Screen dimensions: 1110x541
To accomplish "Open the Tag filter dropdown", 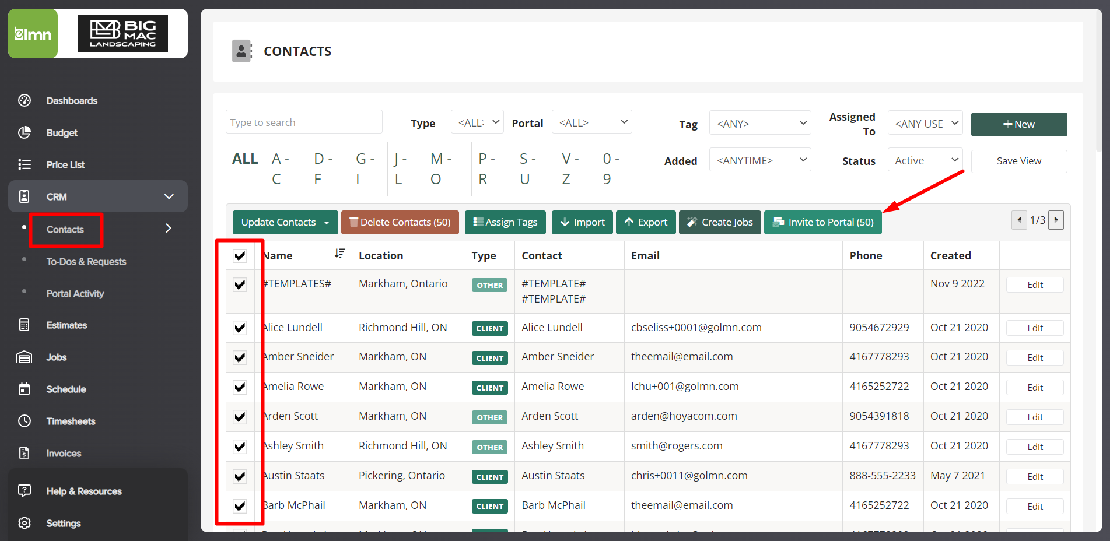I will pyautogui.click(x=760, y=123).
